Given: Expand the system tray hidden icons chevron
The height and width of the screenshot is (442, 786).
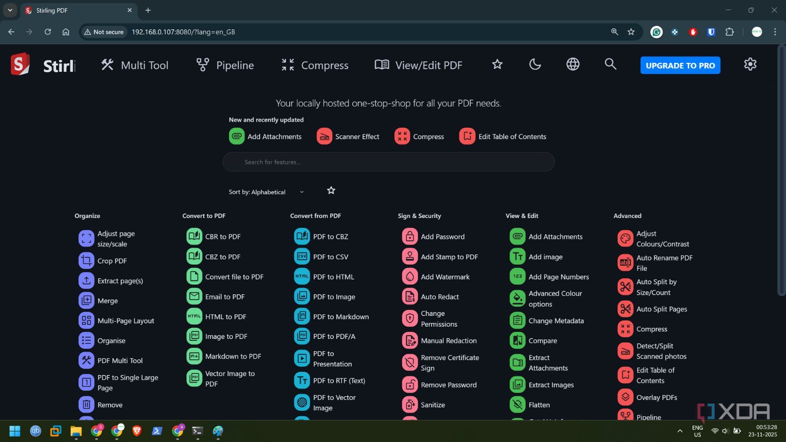Looking at the screenshot, I should (680, 431).
